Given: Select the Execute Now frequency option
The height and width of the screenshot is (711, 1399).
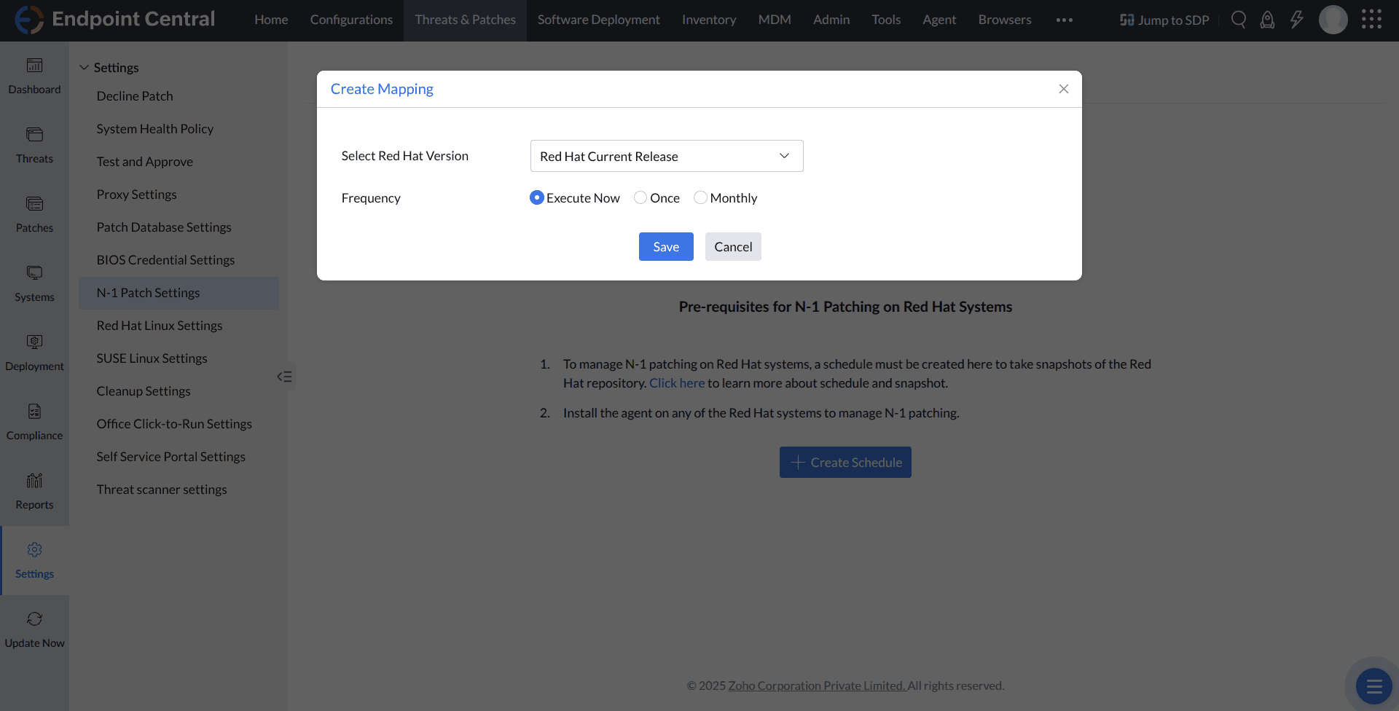Looking at the screenshot, I should tap(537, 197).
